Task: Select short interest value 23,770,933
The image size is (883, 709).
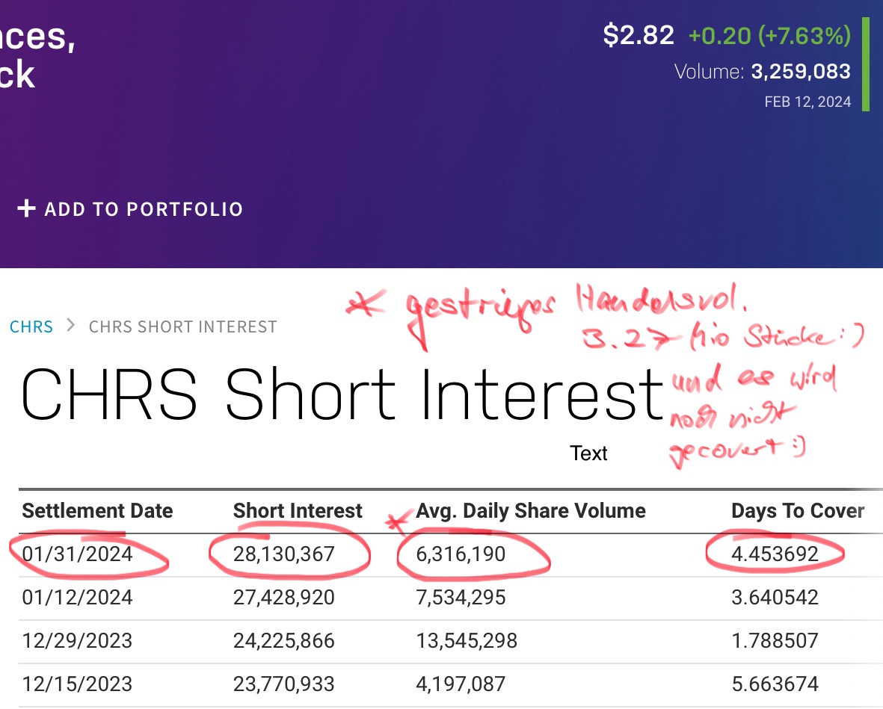Action: point(284,684)
